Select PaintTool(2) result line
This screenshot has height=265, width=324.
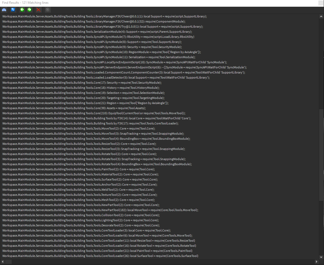pyautogui.click(x=79, y=169)
